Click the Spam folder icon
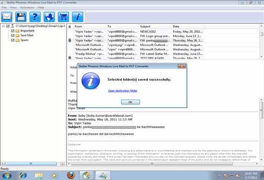Image resolution: width=264 pixels, height=180 pixels. pos(17,40)
